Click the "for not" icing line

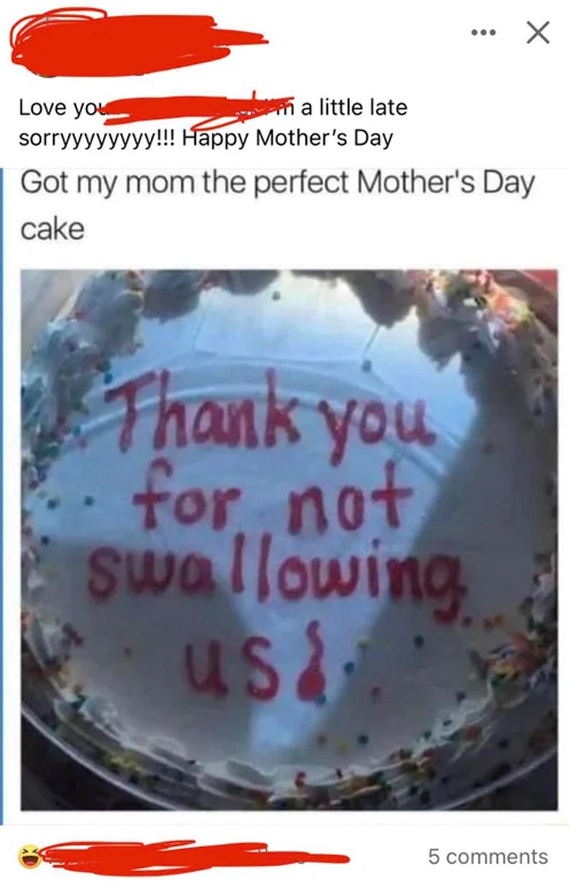click(x=273, y=499)
